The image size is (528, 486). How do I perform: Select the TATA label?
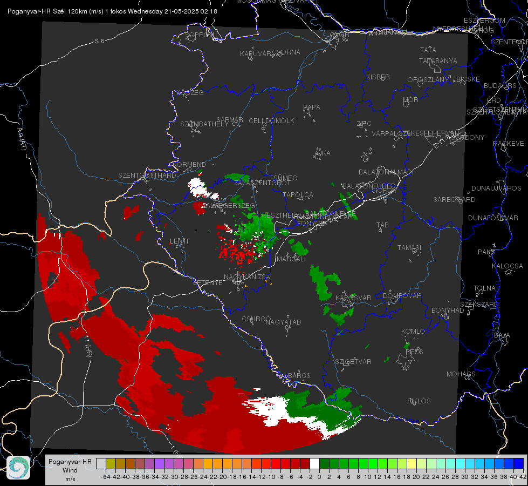pos(428,50)
